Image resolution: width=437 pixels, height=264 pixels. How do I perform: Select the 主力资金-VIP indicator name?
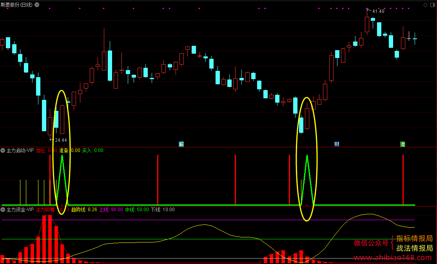tap(20, 210)
